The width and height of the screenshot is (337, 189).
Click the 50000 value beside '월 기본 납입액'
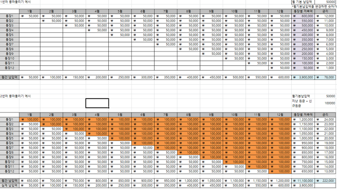(325, 2)
